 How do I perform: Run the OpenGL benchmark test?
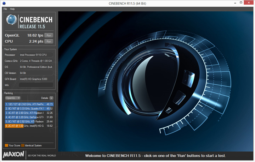click(49, 35)
